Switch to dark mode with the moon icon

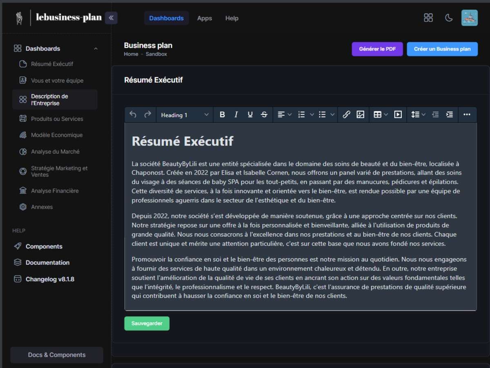point(449,18)
